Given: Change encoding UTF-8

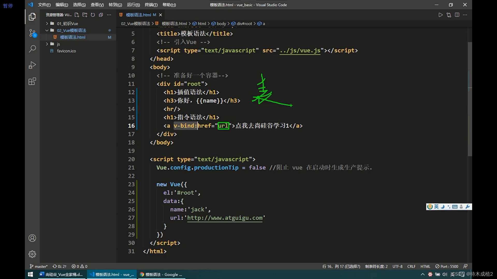Looking at the screenshot, I should point(398,266).
